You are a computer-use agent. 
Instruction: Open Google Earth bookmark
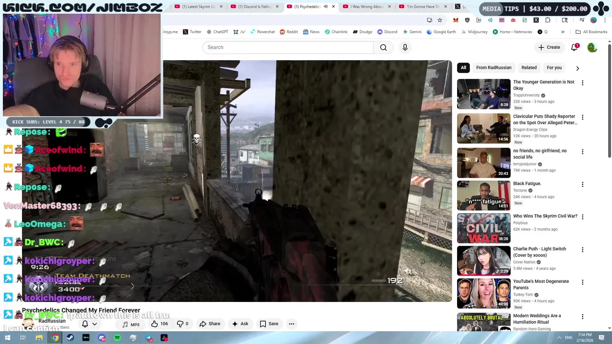(x=441, y=32)
